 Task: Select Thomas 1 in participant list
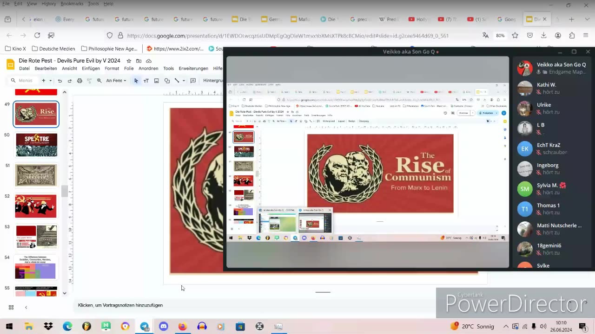click(553, 209)
